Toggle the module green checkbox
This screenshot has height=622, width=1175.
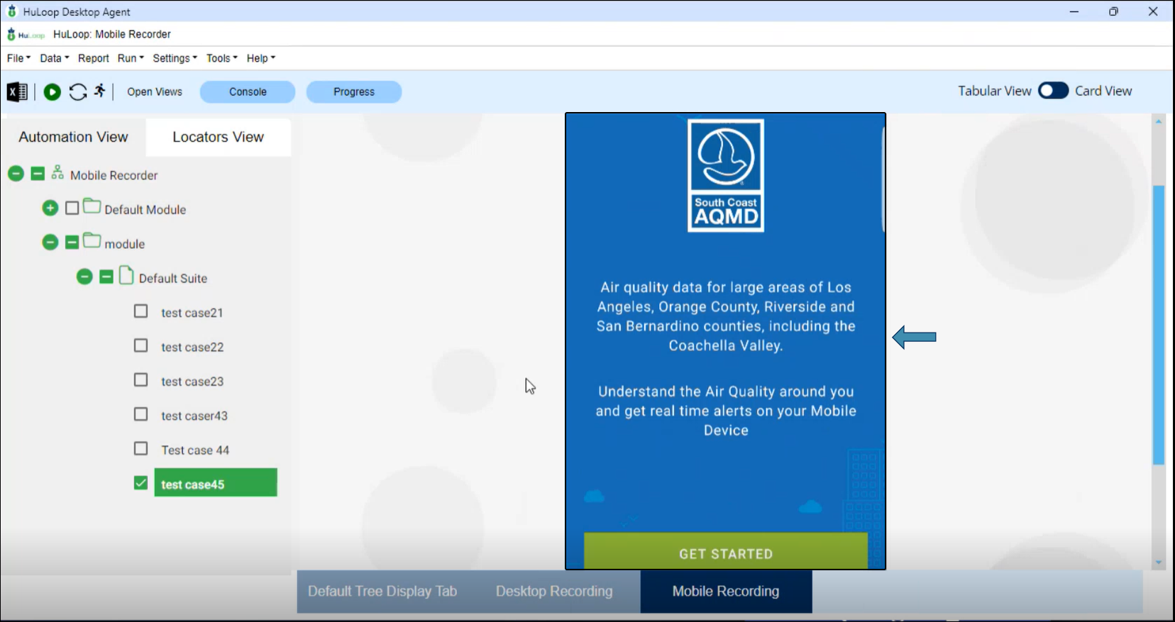pos(72,243)
